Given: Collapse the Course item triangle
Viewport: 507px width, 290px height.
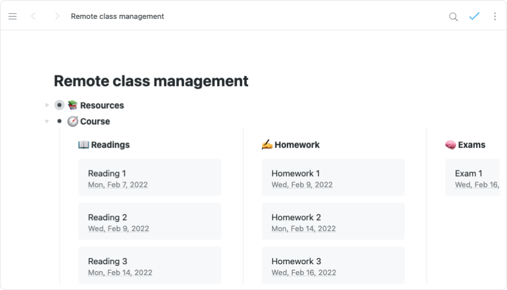Looking at the screenshot, I should [x=47, y=121].
